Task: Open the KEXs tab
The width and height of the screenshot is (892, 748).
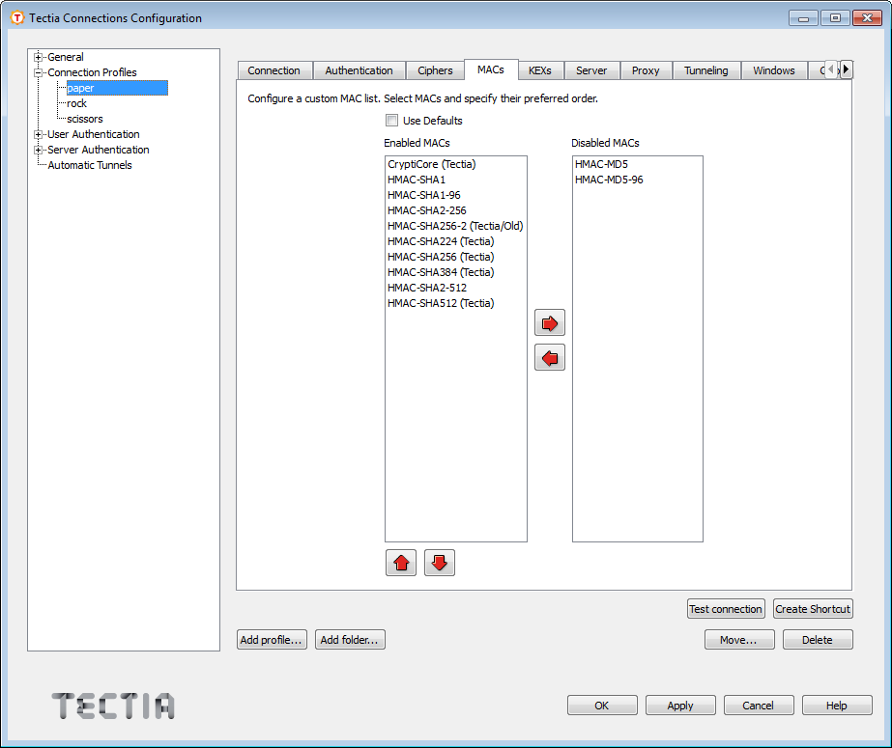Action: [x=540, y=70]
